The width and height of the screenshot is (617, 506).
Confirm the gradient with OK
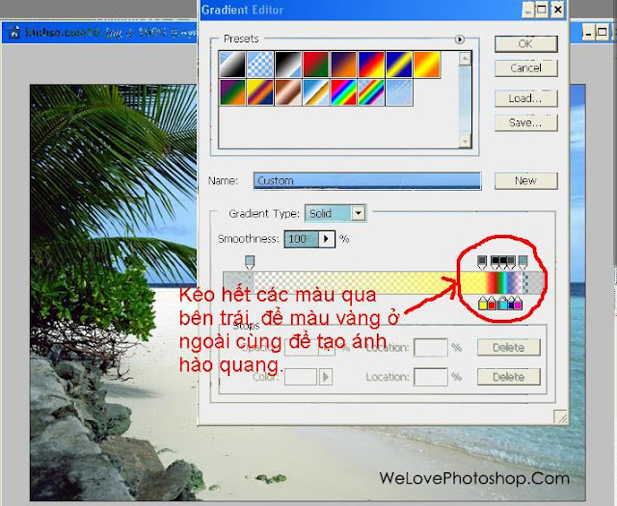click(x=526, y=43)
